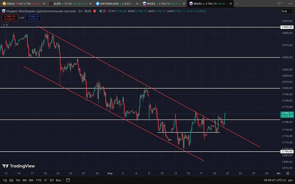Image resolution: width=295 pixels, height=184 pixels.
Task: Select the 5Д time range
Action: coord(11,180)
